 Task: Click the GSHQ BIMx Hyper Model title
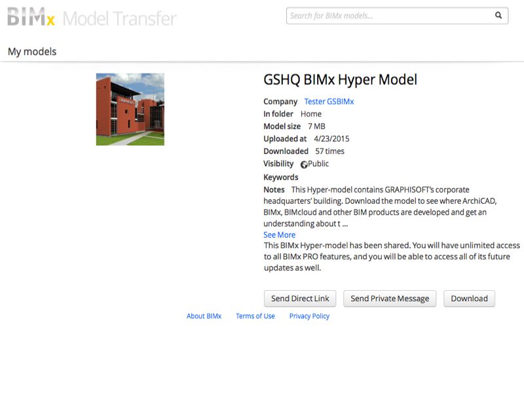pyautogui.click(x=341, y=80)
